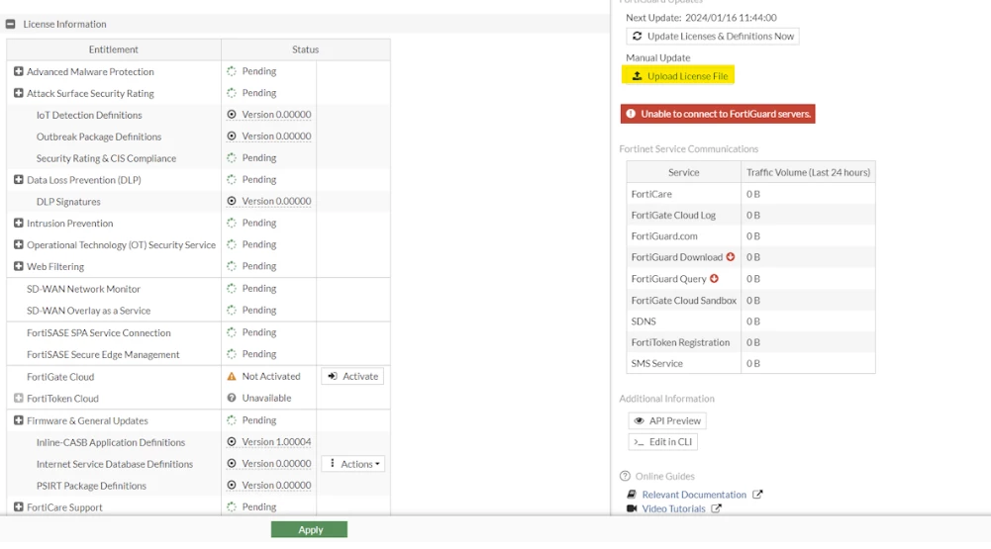Expand FortiToken Cloud row
991x549 pixels.
[19, 398]
